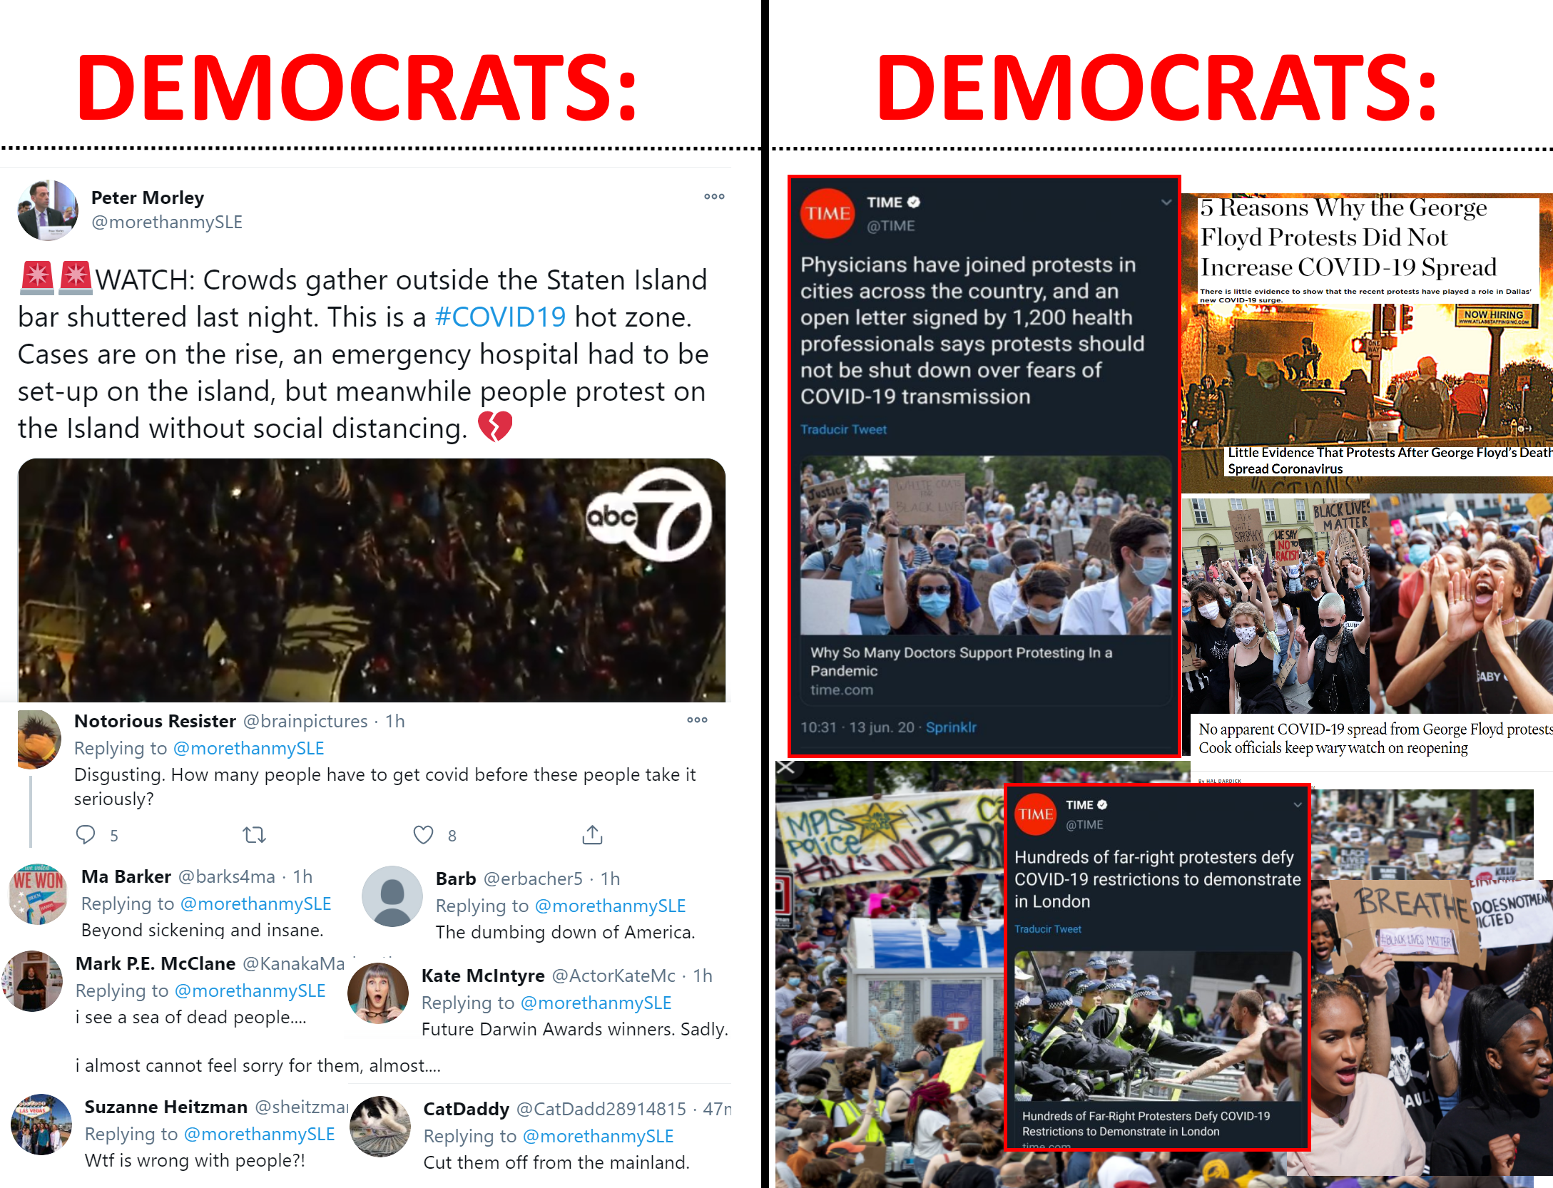Close the image with the X icon
The height and width of the screenshot is (1188, 1553).
785,767
